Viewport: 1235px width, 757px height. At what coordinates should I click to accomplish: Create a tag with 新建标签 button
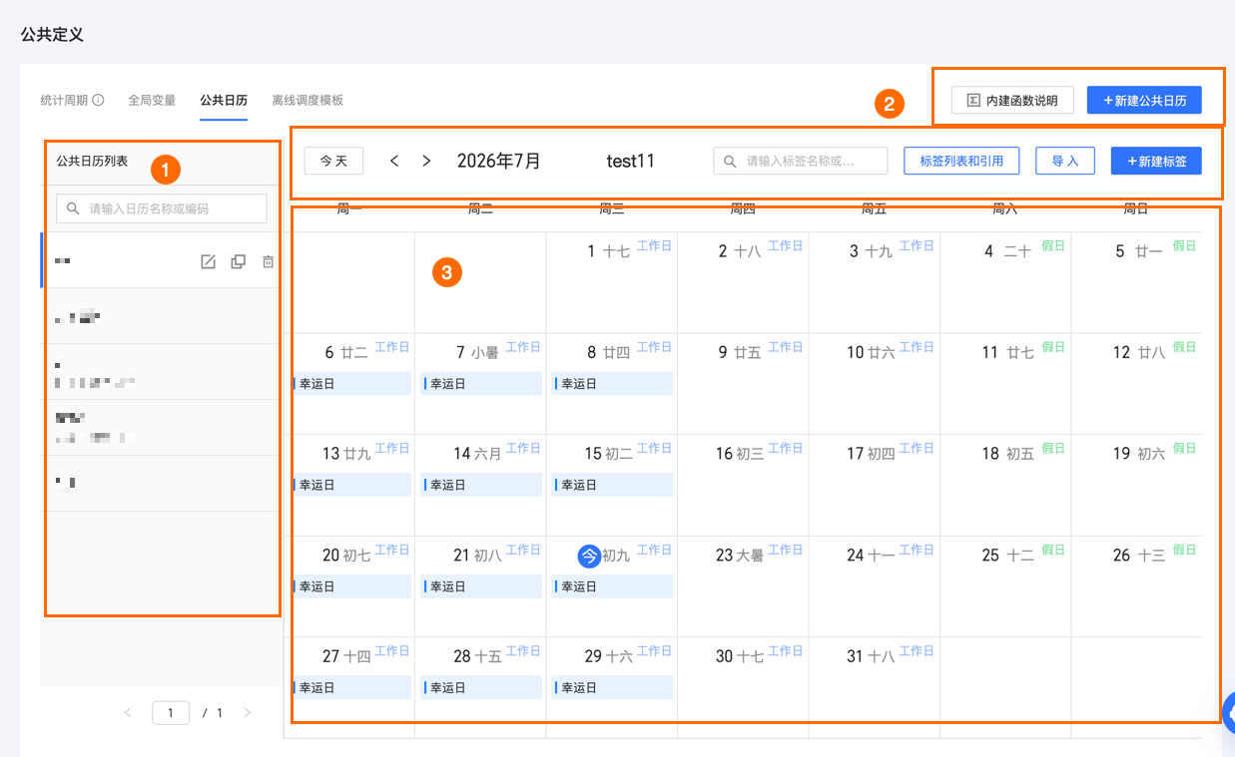[x=1156, y=161]
